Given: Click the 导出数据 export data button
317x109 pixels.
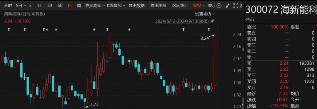Looking at the screenshot, I should coord(137,6).
